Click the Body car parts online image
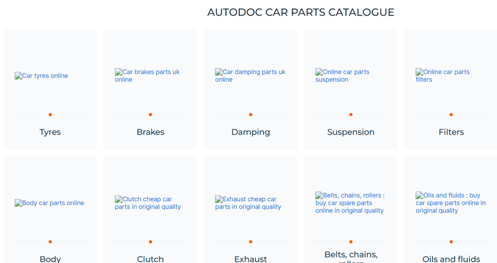The height and width of the screenshot is (263, 497). (x=50, y=203)
